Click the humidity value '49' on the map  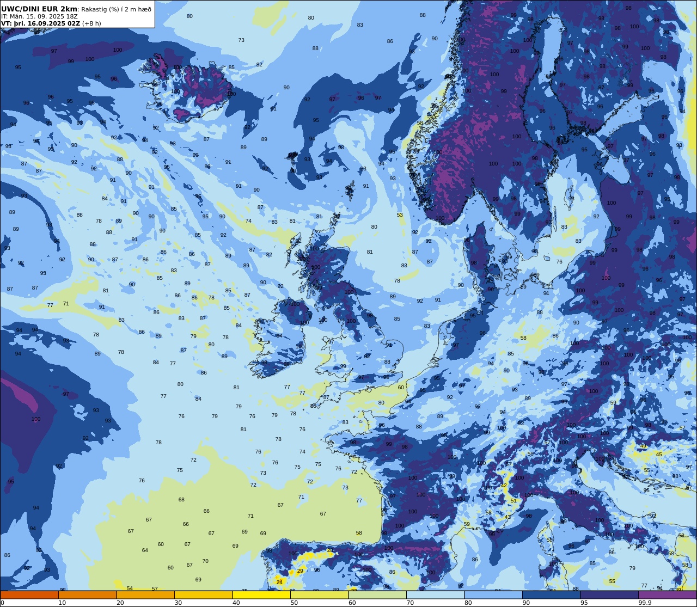pos(643,446)
